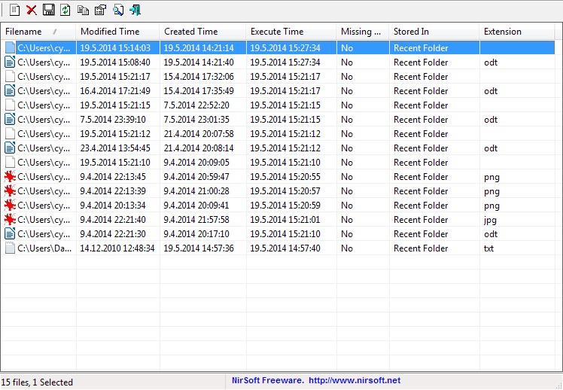Open the nirsoft.net website link
This screenshot has height=390, width=563.
(x=354, y=381)
